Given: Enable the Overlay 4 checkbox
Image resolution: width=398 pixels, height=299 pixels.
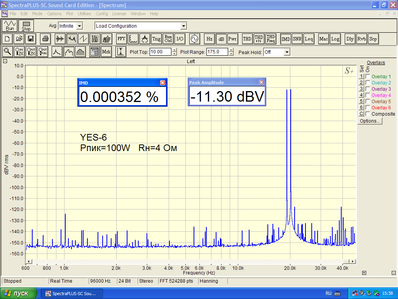Looking at the screenshot, I should (368, 95).
